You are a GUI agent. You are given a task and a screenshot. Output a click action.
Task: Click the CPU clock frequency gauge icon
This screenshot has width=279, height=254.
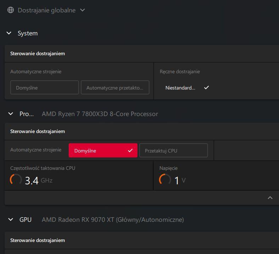coord(16,180)
